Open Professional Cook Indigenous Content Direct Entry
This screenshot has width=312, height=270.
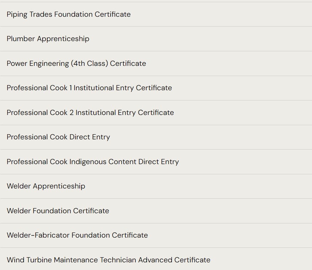[x=92, y=162]
